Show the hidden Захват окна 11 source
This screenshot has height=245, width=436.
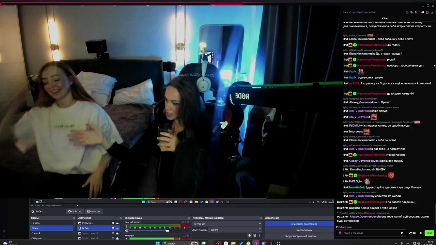(113, 238)
